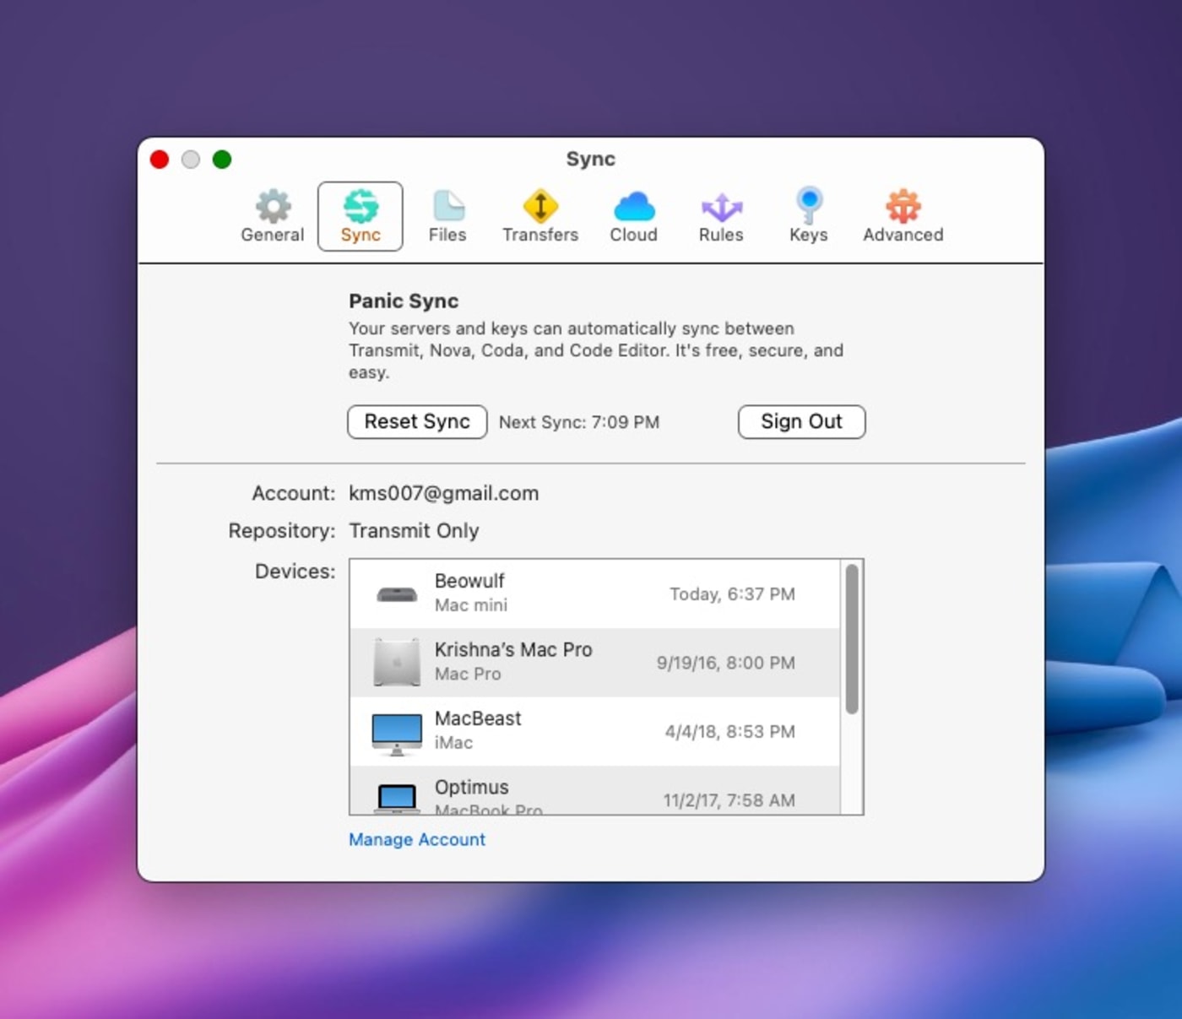Click Sign Out of Panic Sync
The width and height of the screenshot is (1182, 1019).
point(801,421)
